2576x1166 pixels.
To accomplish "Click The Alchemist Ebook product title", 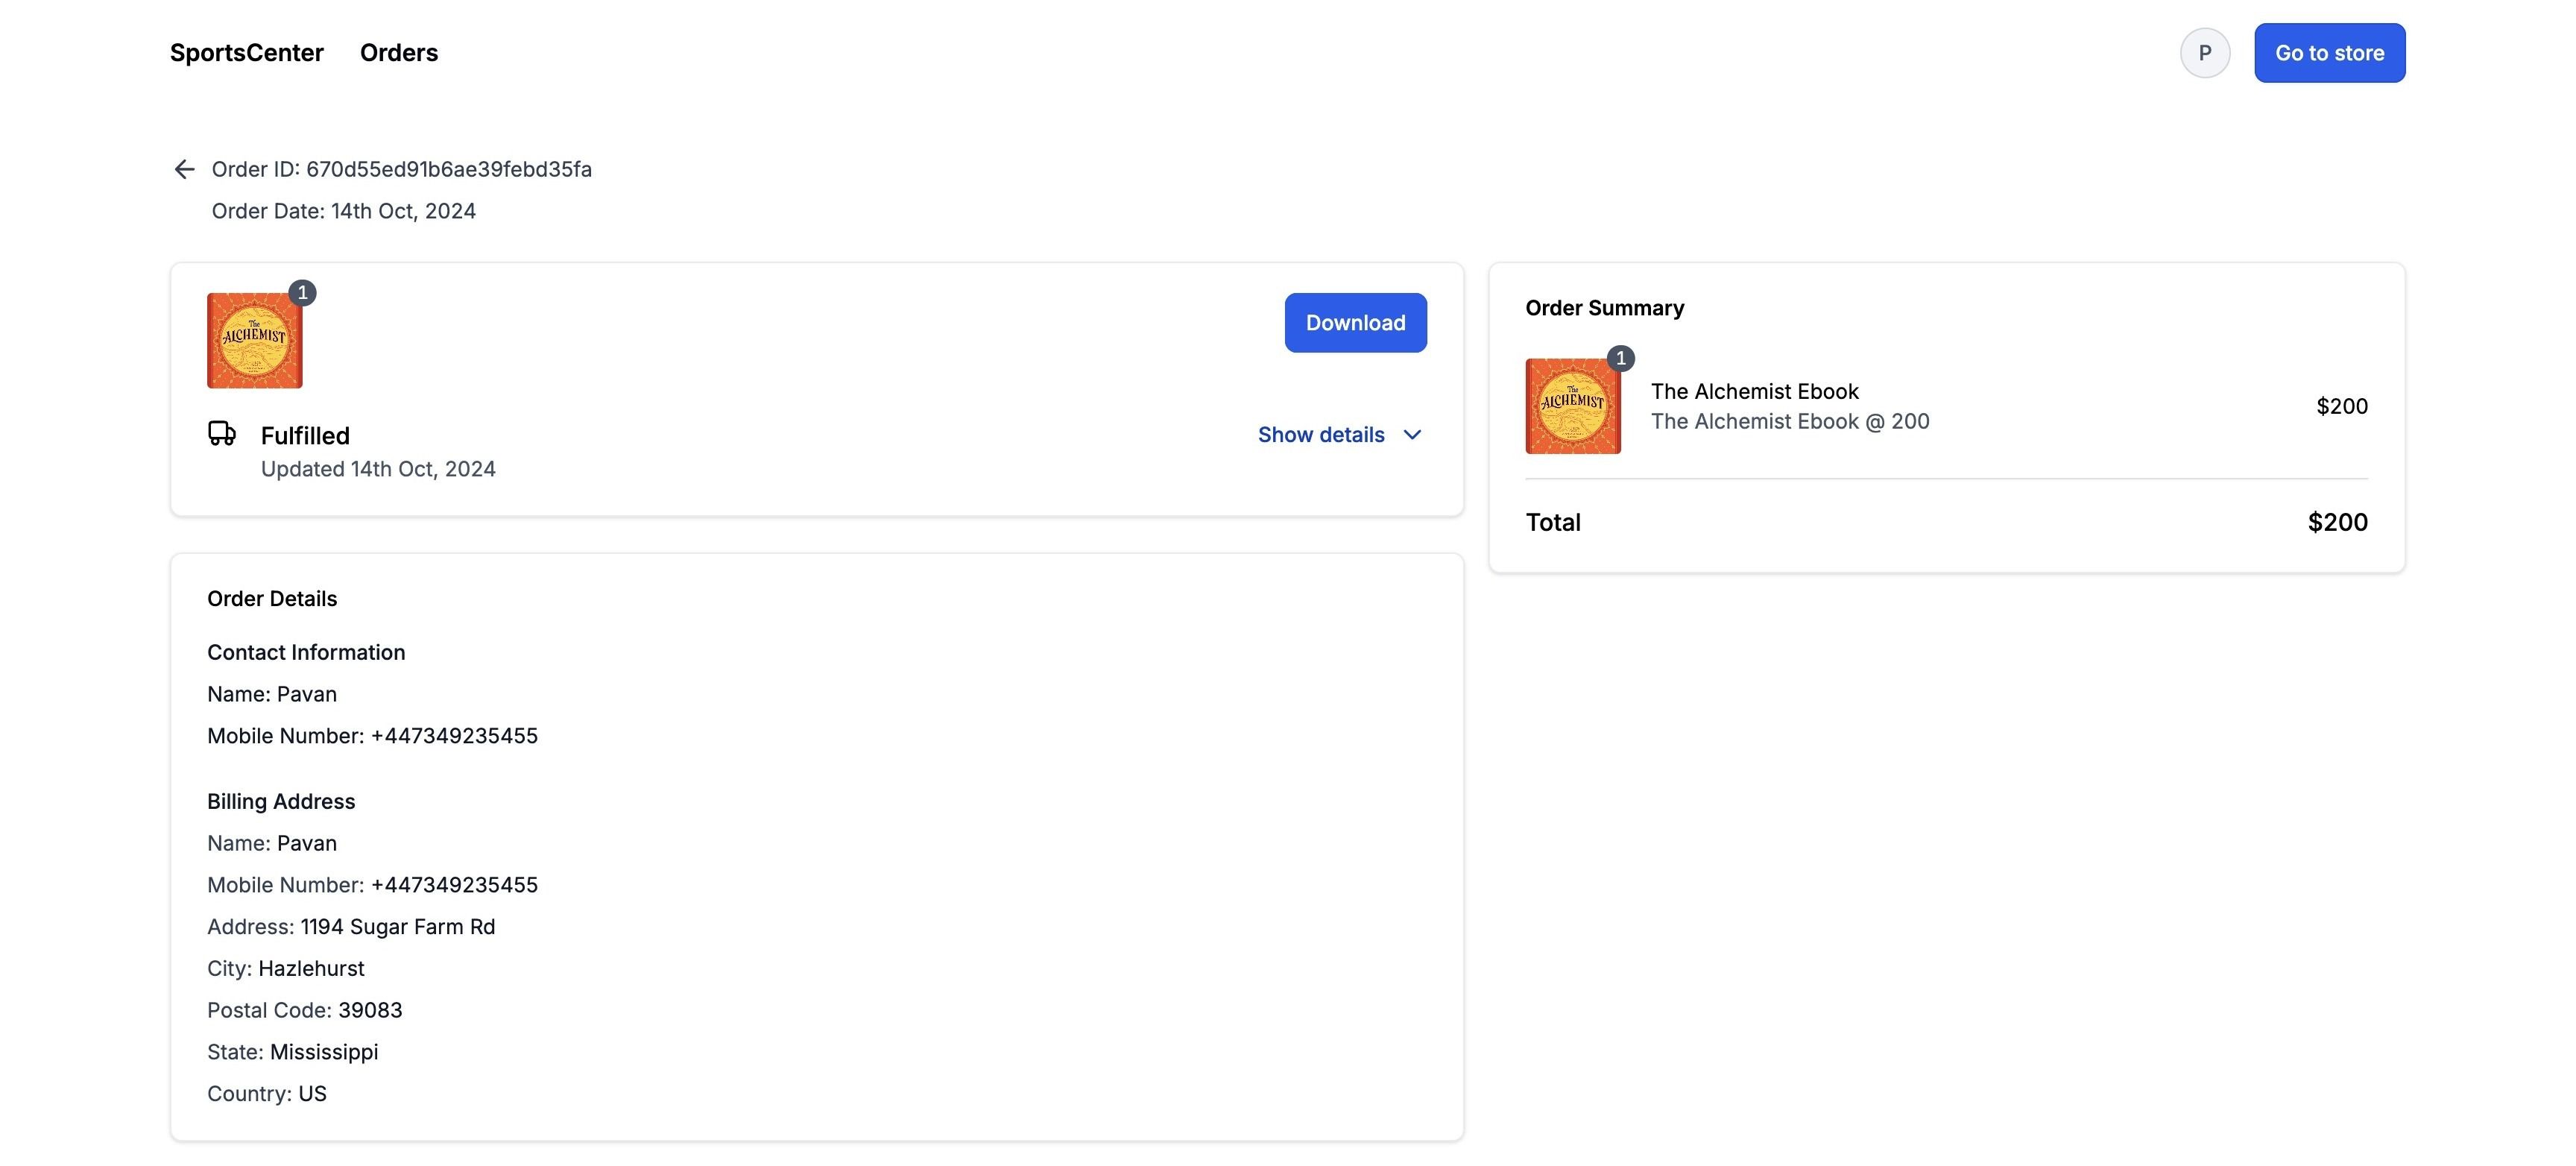I will tap(1754, 391).
